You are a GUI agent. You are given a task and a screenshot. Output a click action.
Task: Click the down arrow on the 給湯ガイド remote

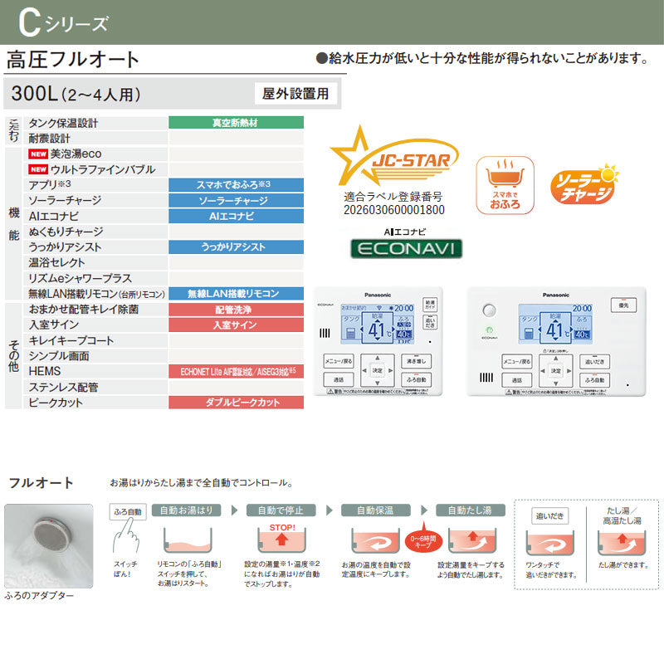378,383
